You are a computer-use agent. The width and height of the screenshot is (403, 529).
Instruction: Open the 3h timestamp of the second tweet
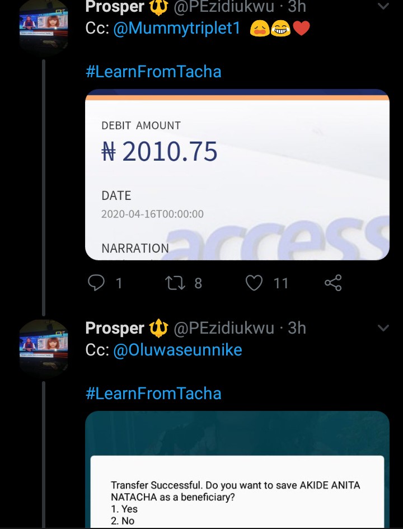click(x=297, y=328)
